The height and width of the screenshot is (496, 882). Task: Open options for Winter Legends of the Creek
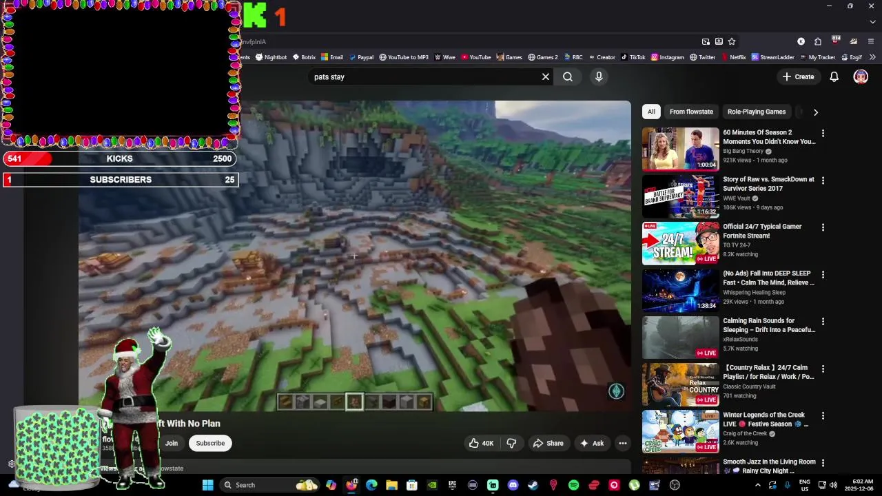tap(823, 416)
